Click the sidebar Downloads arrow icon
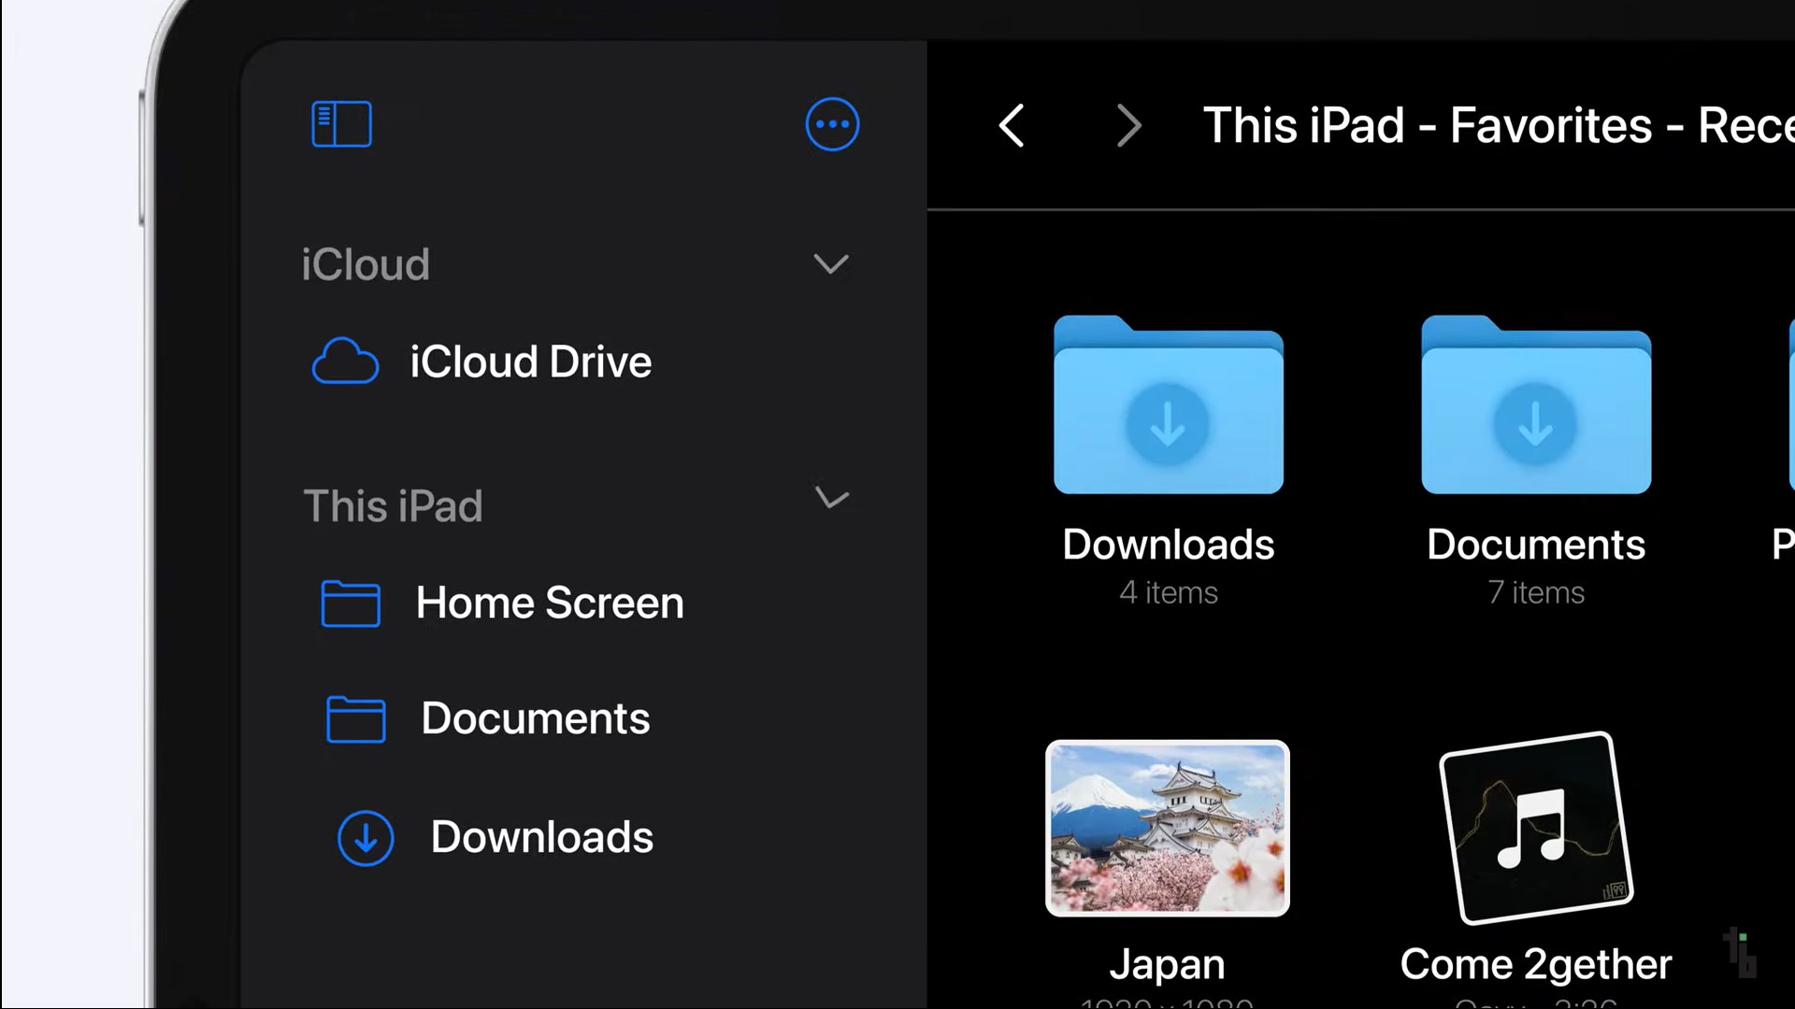 tap(366, 837)
